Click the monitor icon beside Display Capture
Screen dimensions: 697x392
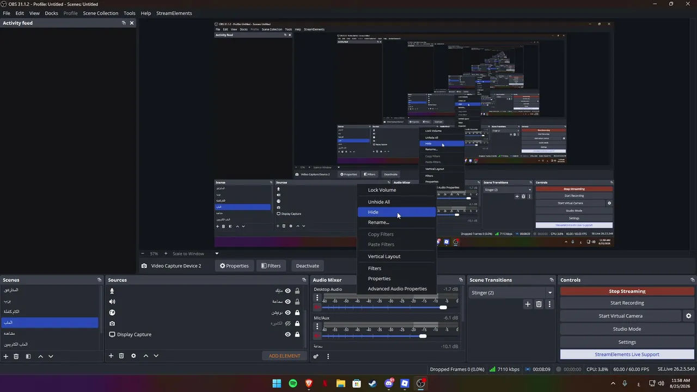coord(112,334)
